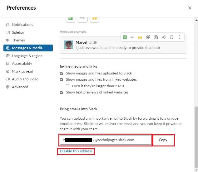The height and width of the screenshot is (172, 198).
Task: Click the green checkmark one-click reaction button
Action: click(71, 20)
